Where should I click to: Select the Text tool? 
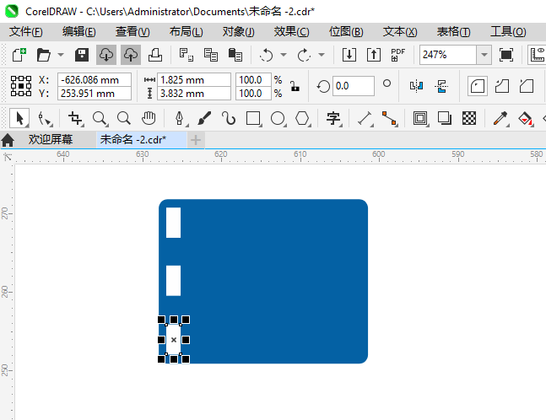pyautogui.click(x=333, y=118)
